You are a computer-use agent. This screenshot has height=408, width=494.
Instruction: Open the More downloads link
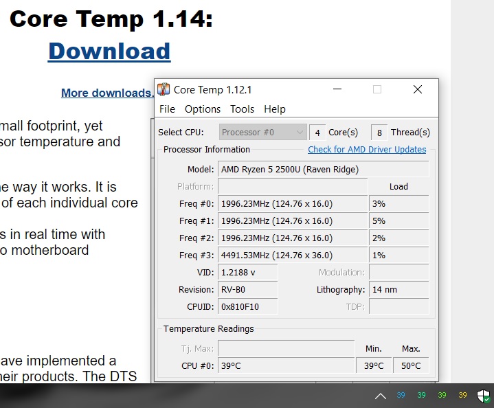(107, 93)
